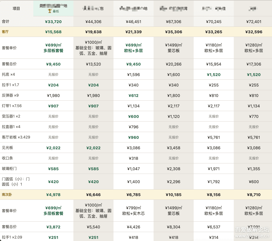The image size is (272, 241).
Task: Select the 变压器1 ×2 row label
Action: click(11, 116)
